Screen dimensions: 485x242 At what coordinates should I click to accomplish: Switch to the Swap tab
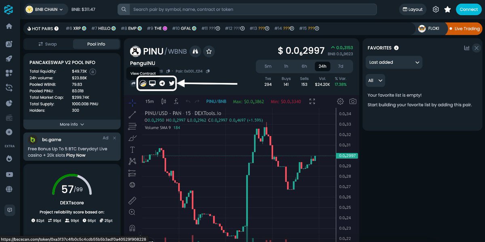[47, 44]
